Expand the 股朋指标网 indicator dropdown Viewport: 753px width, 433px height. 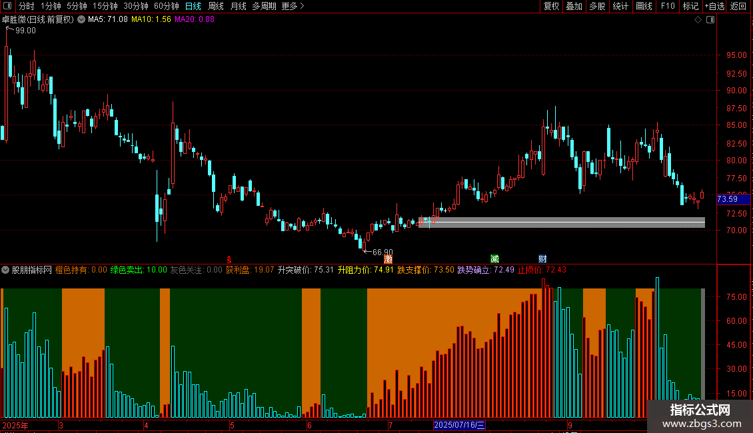5,270
